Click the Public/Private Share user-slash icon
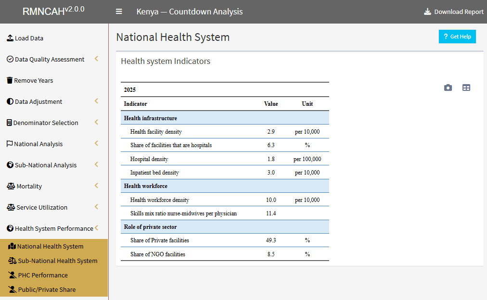This screenshot has width=487, height=300. pyautogui.click(x=13, y=289)
